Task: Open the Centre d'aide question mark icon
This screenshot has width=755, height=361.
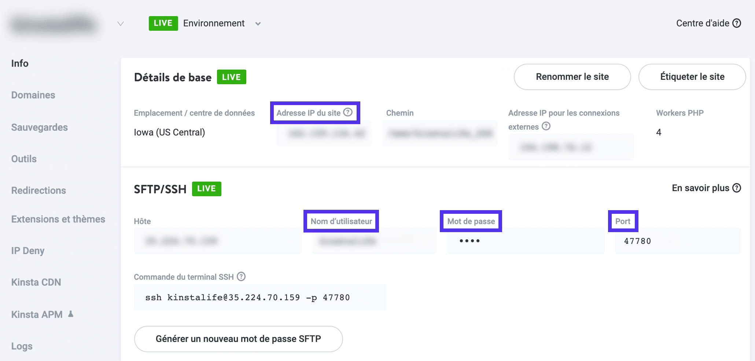Action: click(736, 23)
